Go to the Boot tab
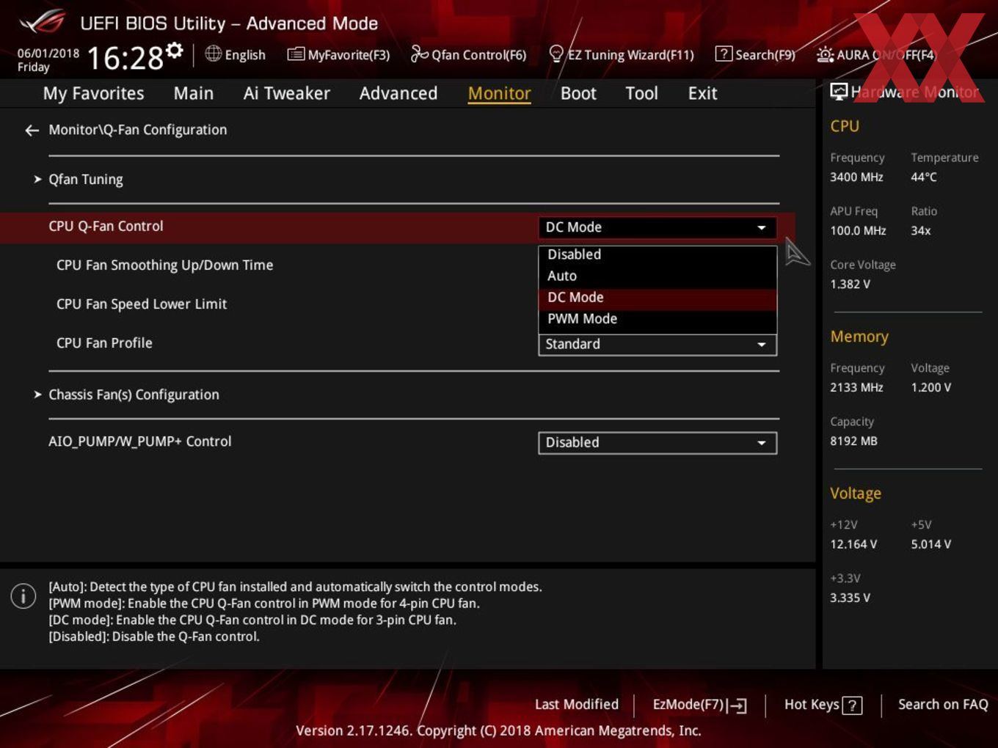Viewport: 998px width, 748px height. tap(578, 93)
